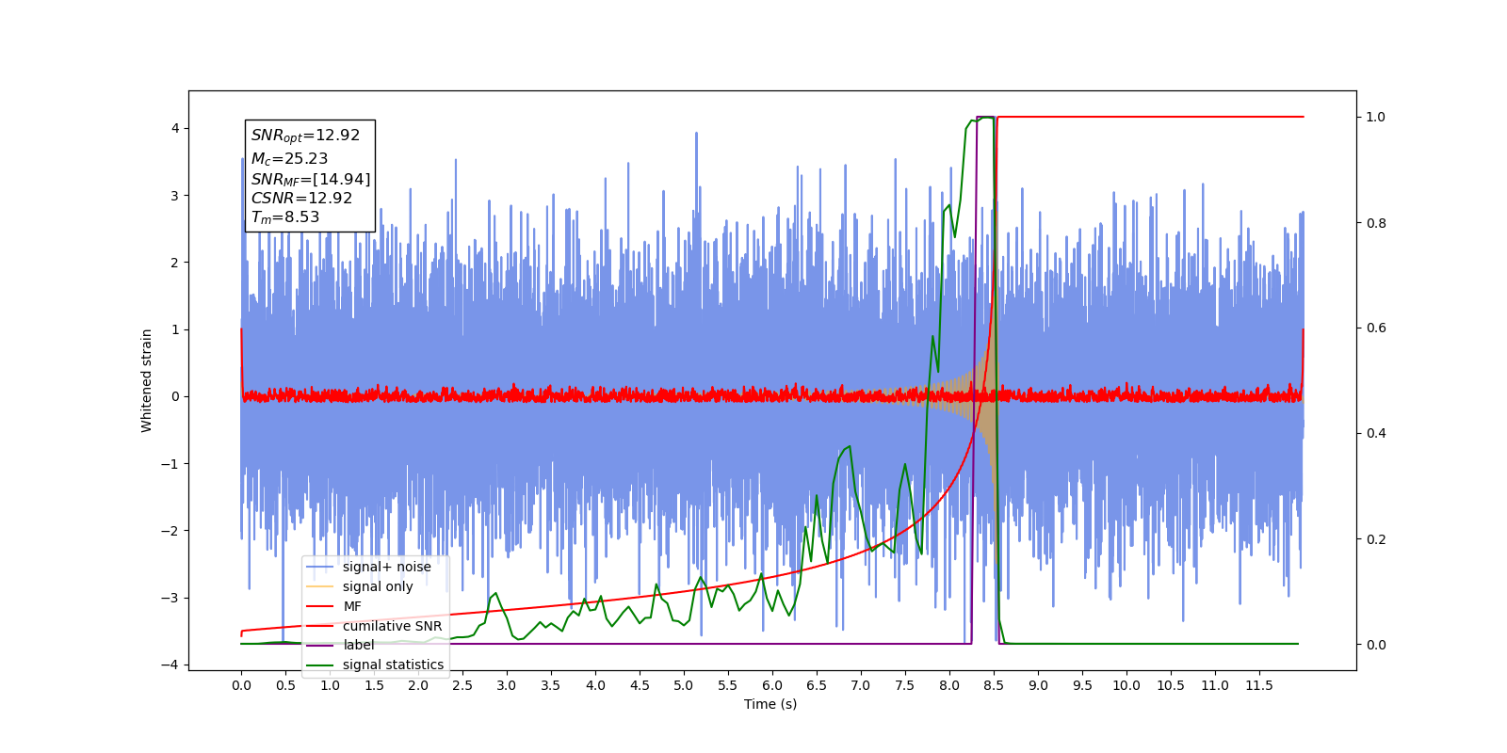Click the right y-axis tick label 0.6
Screen dimensions: 1507x753
pyautogui.click(x=1376, y=328)
